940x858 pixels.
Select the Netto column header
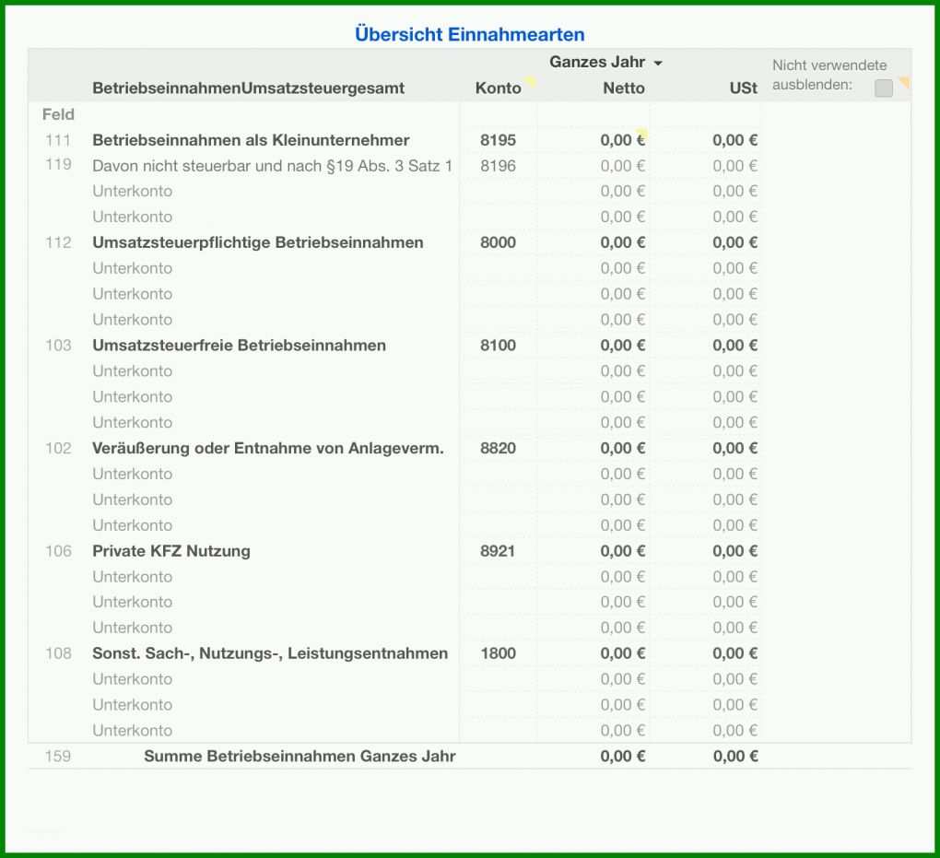(624, 88)
